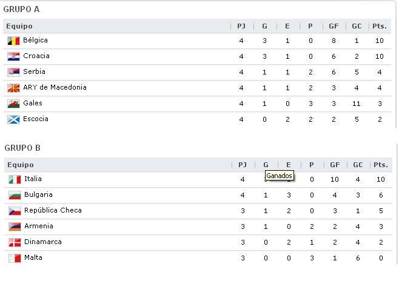Click the Denmark flag icon
This screenshot has height=281, width=399.
[x=15, y=242]
